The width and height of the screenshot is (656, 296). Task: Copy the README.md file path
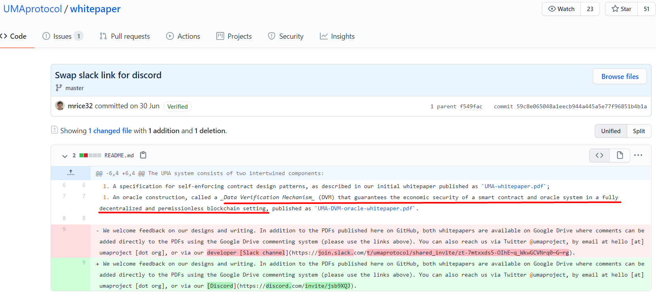(x=143, y=155)
